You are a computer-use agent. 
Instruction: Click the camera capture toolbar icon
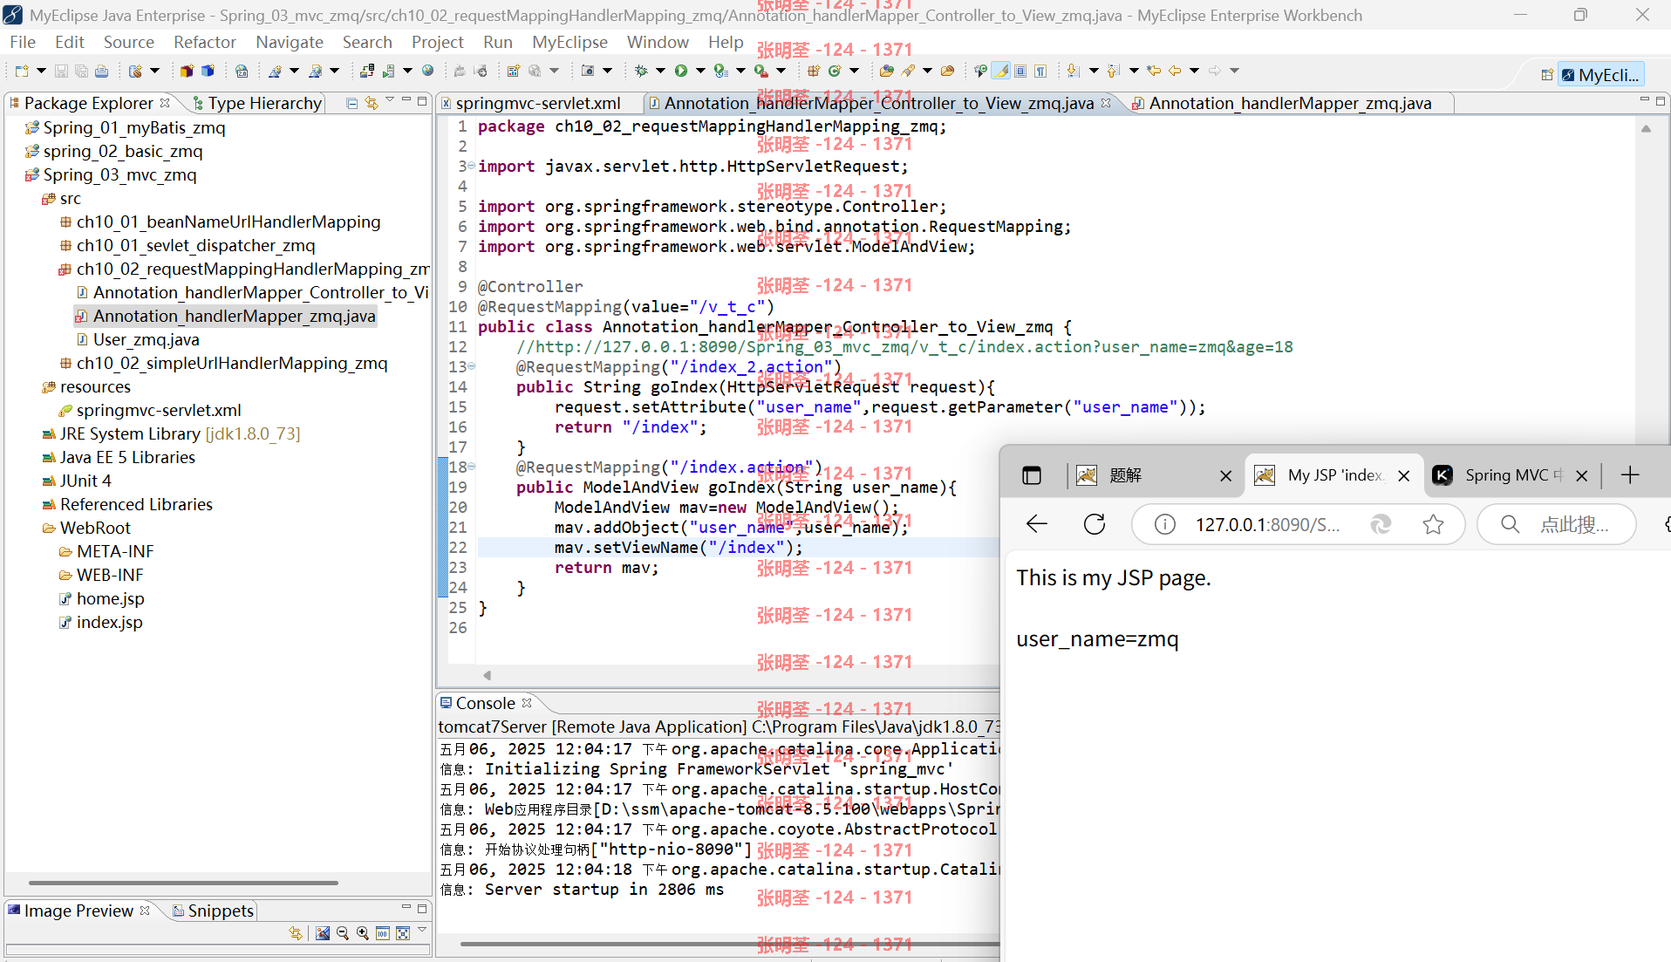point(589,72)
